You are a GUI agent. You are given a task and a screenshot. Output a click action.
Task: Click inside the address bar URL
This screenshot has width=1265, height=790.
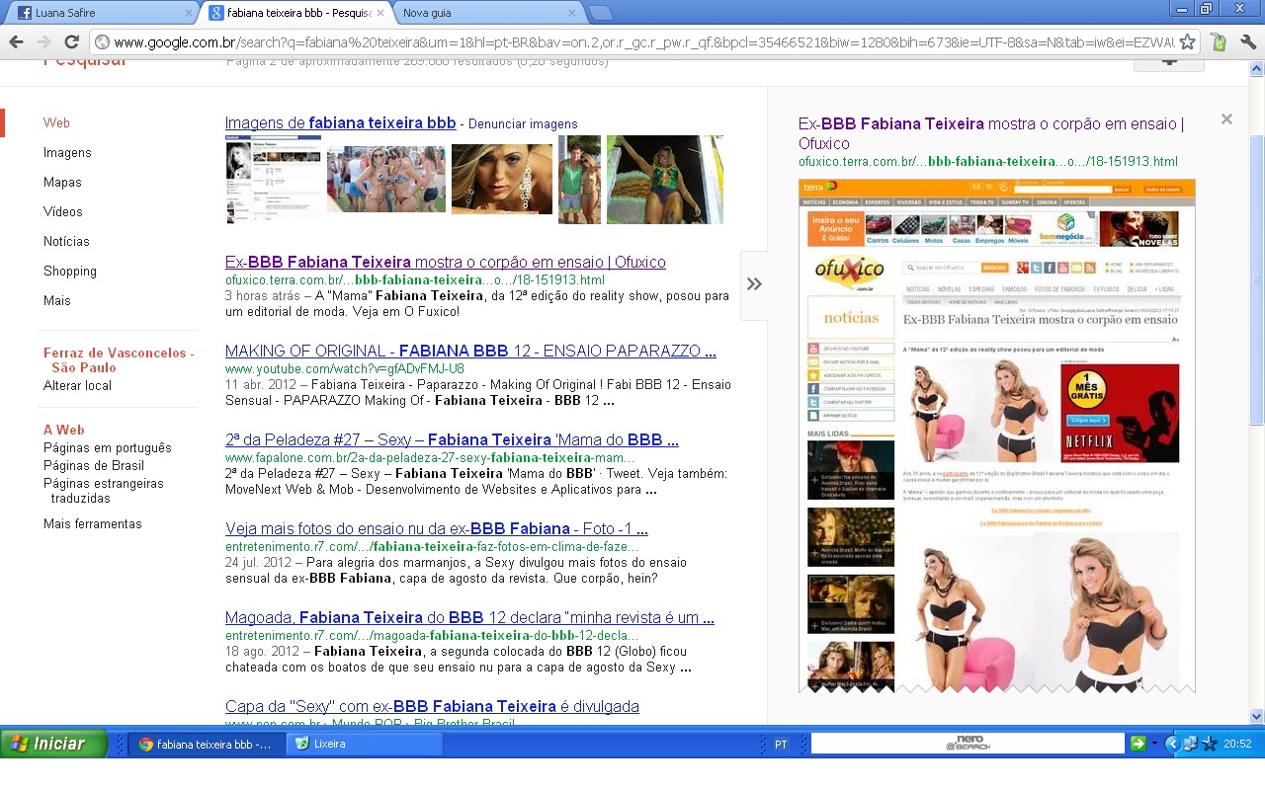[642, 42]
